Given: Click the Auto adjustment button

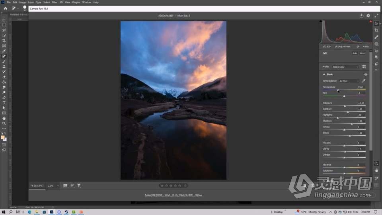Looking at the screenshot, I should (355, 53).
